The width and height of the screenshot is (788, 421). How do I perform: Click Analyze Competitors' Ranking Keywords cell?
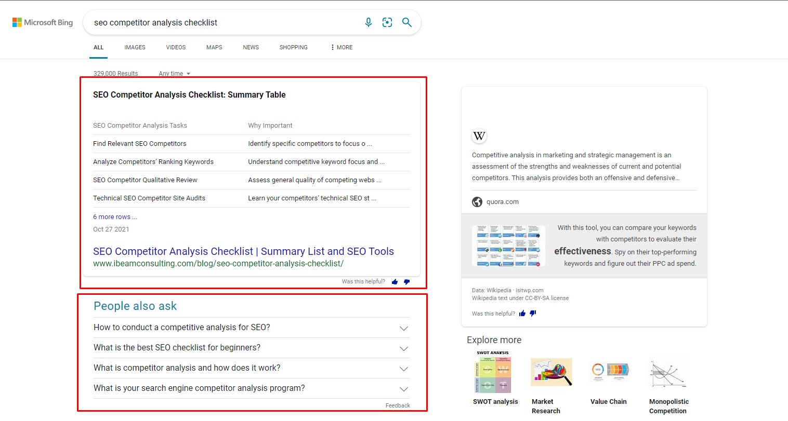153,162
